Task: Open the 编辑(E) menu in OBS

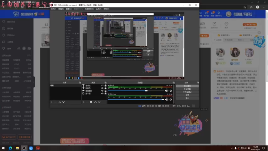Action: click(x=61, y=9)
